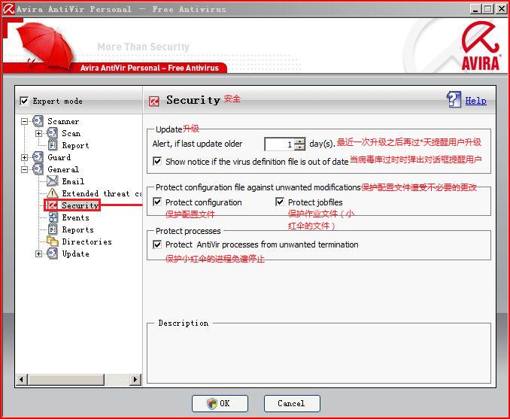The height and width of the screenshot is (419, 510).
Task: Collapse the General tree node
Action: click(x=24, y=169)
